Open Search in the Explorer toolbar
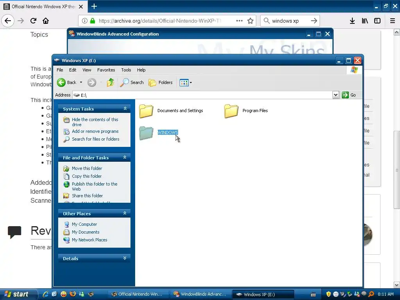400x300 pixels. tap(132, 82)
